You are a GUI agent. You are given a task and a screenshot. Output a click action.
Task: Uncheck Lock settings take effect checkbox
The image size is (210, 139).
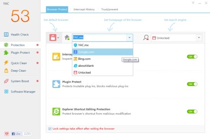click(50, 129)
